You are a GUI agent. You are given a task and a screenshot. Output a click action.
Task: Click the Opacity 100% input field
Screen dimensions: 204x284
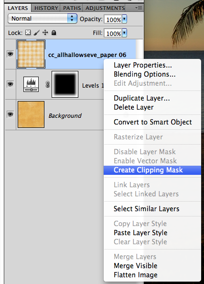(x=113, y=19)
